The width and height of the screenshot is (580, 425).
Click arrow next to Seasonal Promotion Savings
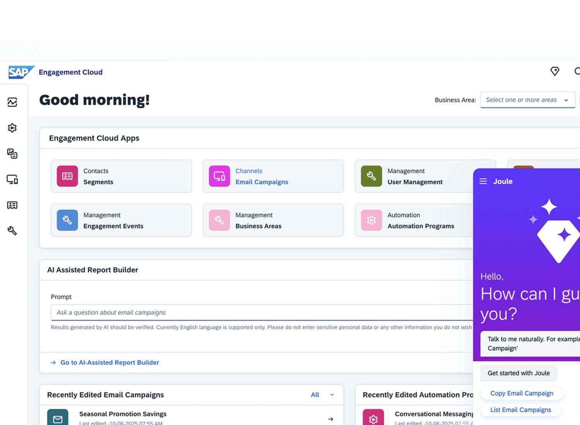pos(331,419)
